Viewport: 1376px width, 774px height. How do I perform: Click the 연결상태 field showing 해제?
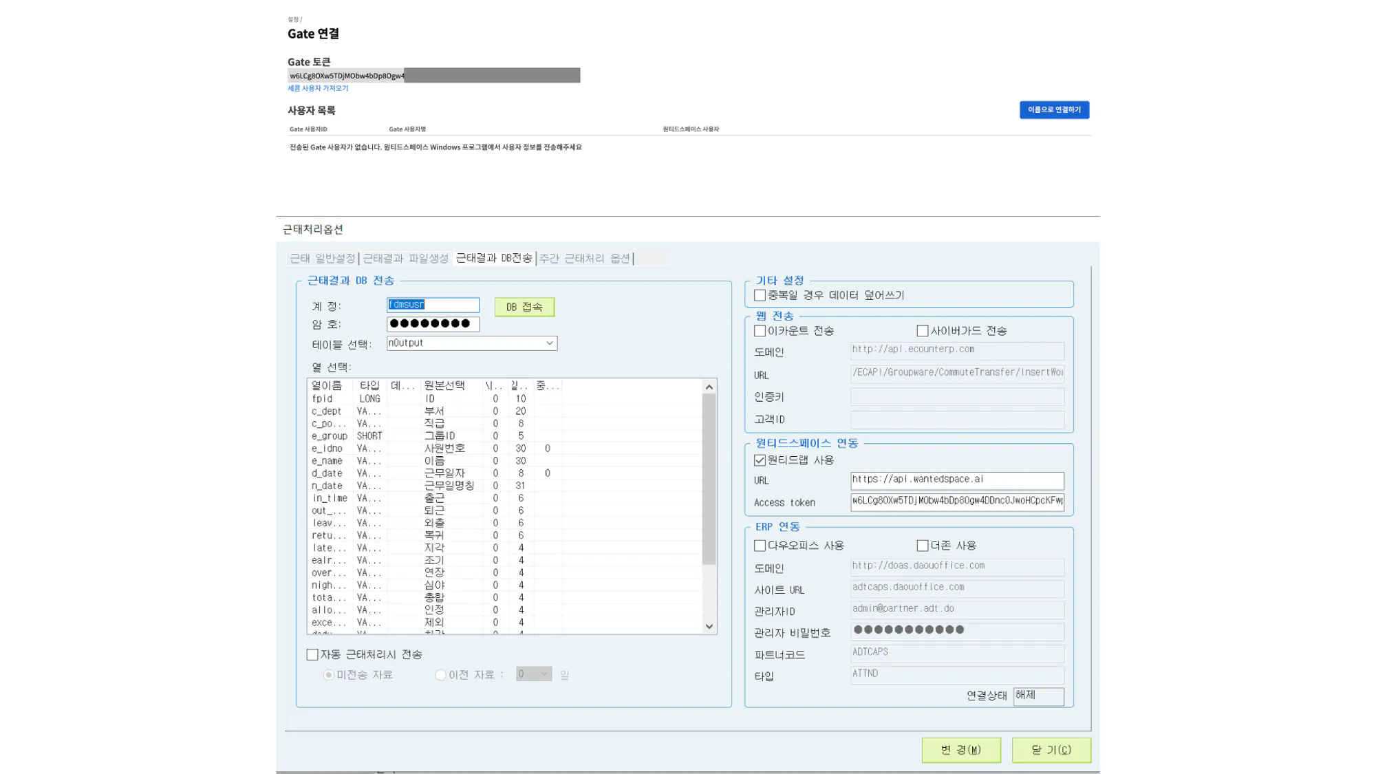pyautogui.click(x=1038, y=696)
